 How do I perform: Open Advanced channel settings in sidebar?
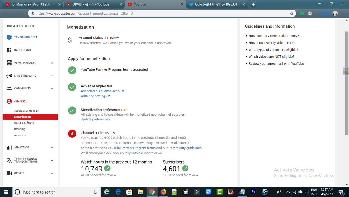coord(20,135)
